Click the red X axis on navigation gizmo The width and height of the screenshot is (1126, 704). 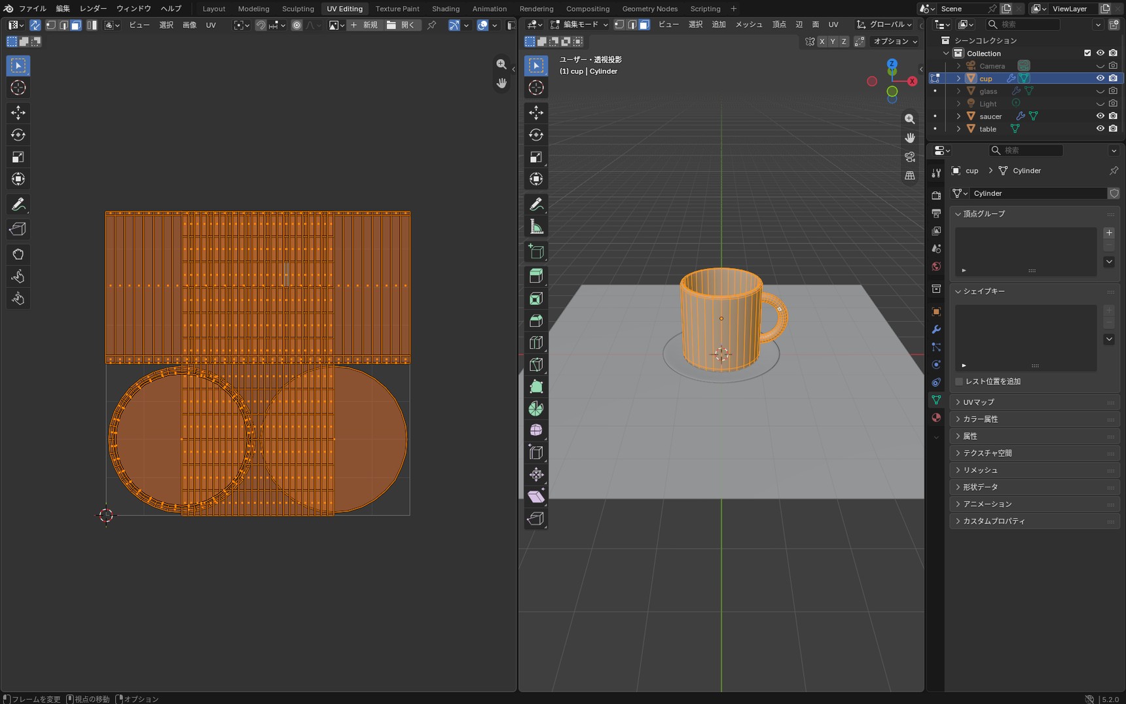click(x=912, y=81)
